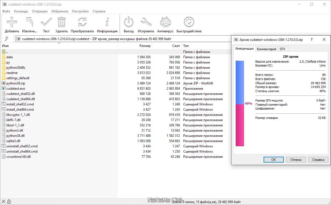Open the Быстродействие benchmark icon
Screen dimensions: 331x205
pos(189,22)
